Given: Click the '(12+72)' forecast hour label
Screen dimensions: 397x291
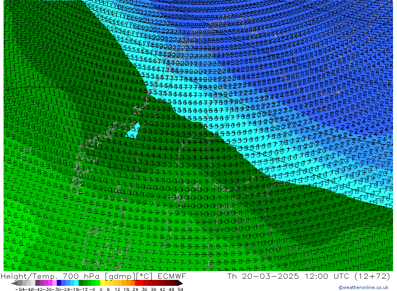Looking at the screenshot, I should coord(372,276).
